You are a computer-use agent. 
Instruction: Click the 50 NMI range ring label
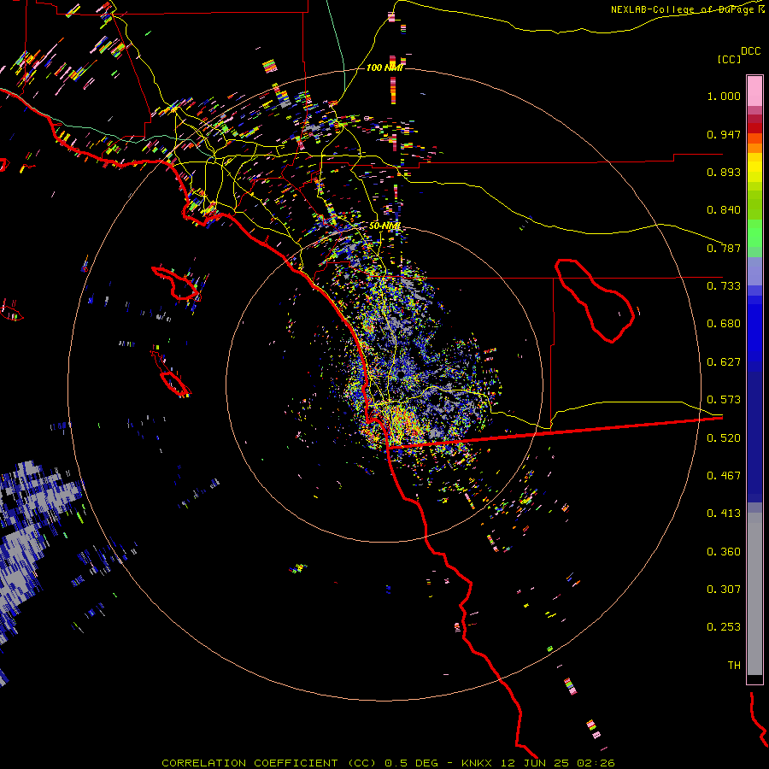tap(384, 226)
